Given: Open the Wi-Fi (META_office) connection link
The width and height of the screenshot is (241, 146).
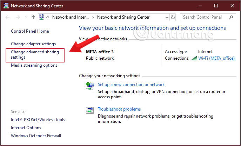Looking at the screenshot, I should point(216,58).
